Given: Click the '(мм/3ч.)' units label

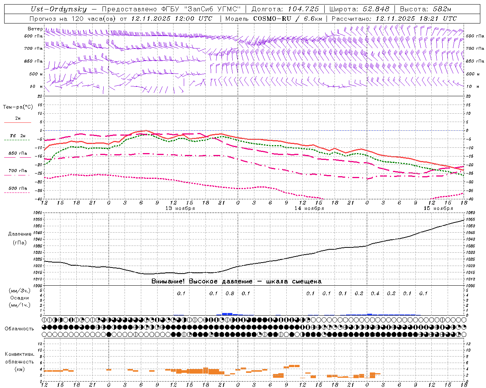Looking at the screenshot, I should tap(20, 291).
